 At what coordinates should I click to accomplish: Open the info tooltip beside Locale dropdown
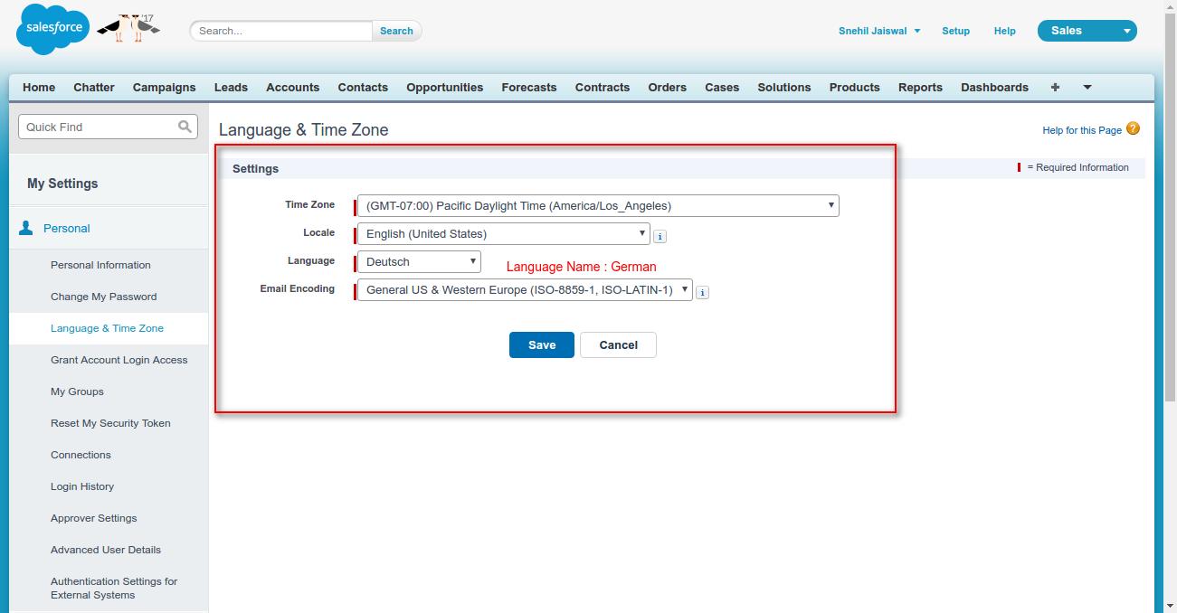click(660, 234)
